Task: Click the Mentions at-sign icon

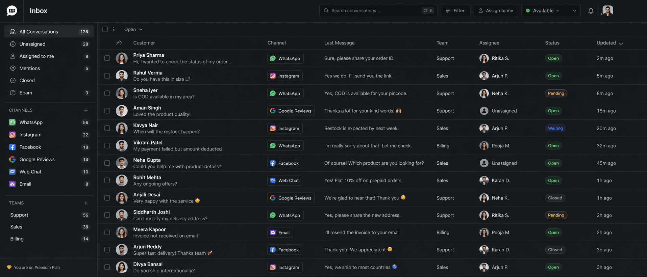Action: click(x=13, y=68)
